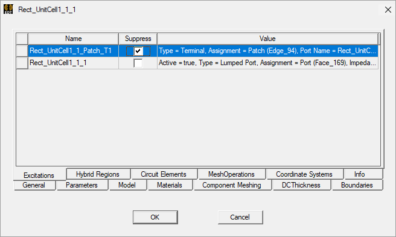
Task: Select the Rect_UnitCell1_1_Patch_T1 name cell
Action: (73, 51)
